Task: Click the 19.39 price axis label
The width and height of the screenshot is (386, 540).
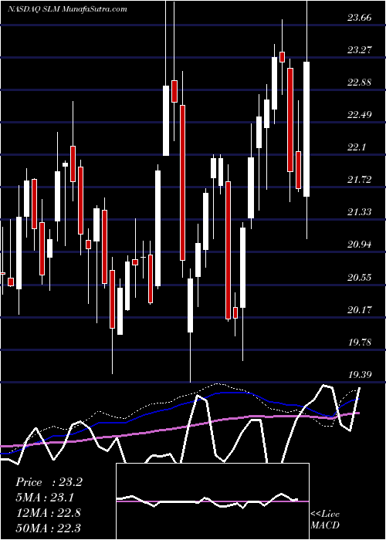Action: tap(359, 374)
